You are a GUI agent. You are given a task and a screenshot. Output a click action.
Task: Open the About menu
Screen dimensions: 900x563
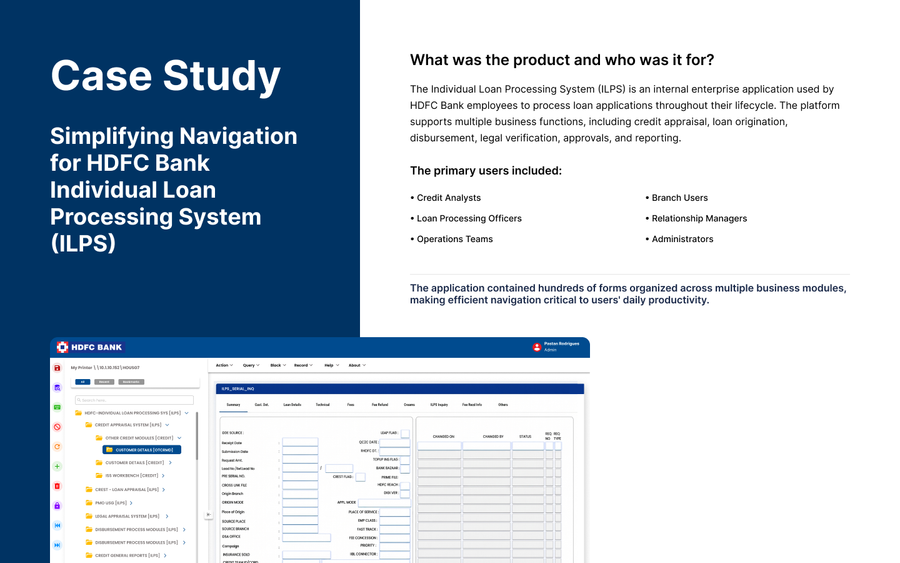point(357,365)
